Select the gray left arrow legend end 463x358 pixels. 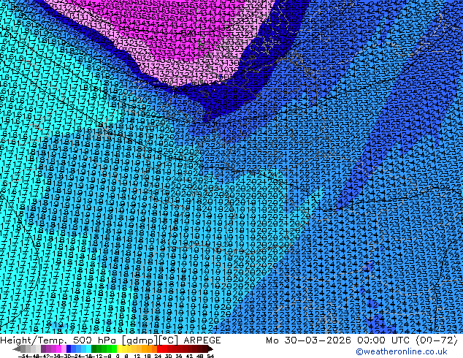coord(16,349)
